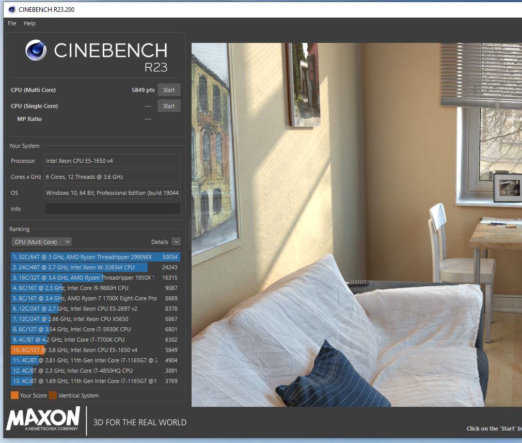Select the Xeon E5-2697 v2 ranking row
The height and width of the screenshot is (443, 522).
96,309
